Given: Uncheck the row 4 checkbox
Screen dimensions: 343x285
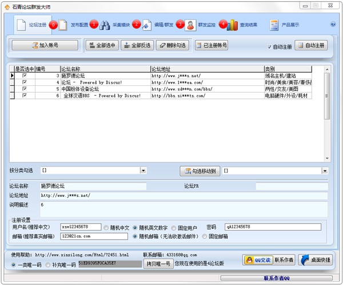Looking at the screenshot, I should [25, 82].
